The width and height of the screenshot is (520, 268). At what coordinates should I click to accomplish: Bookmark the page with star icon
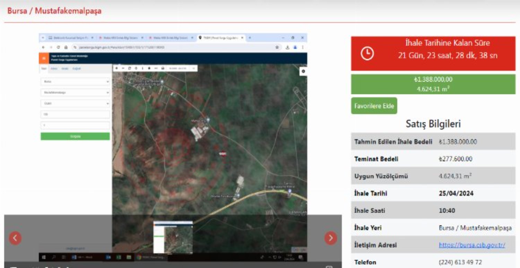pos(277,47)
